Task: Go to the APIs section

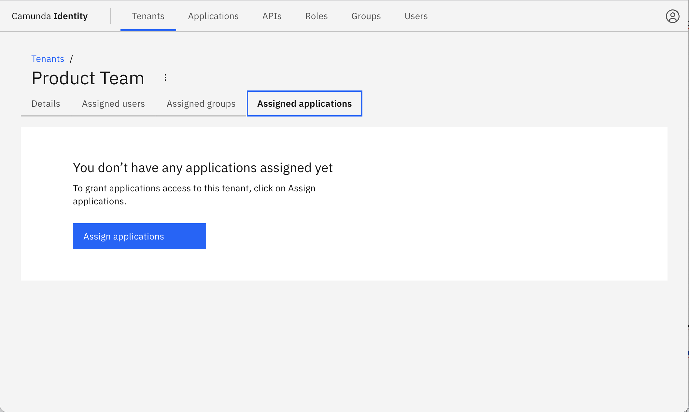Action: click(x=272, y=16)
